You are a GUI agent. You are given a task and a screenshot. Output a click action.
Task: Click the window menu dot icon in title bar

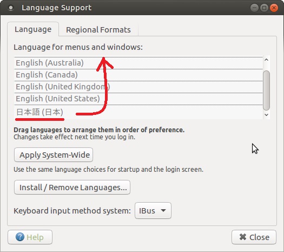pos(11,8)
